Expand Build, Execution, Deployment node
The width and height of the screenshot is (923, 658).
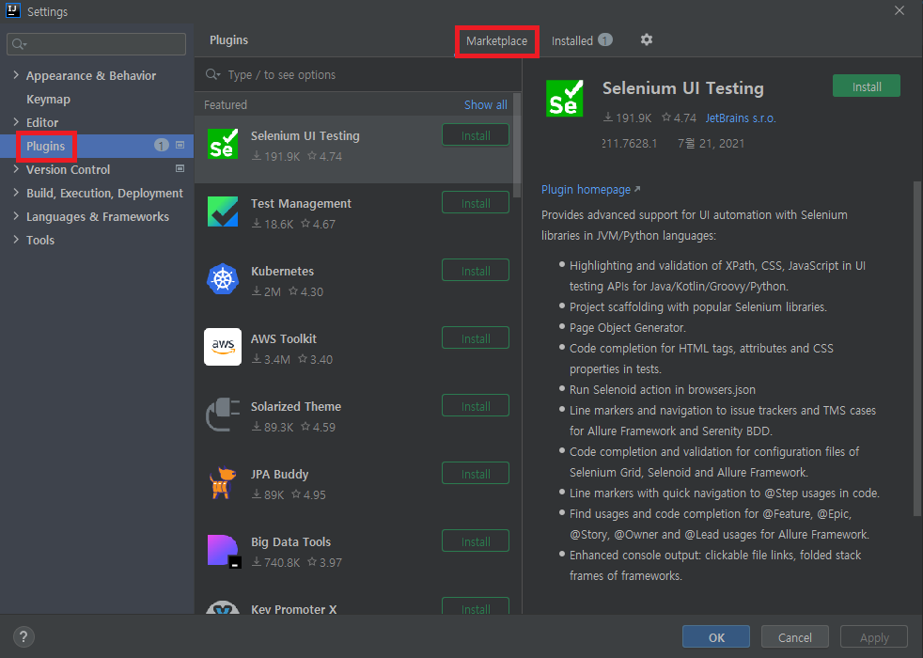point(16,193)
